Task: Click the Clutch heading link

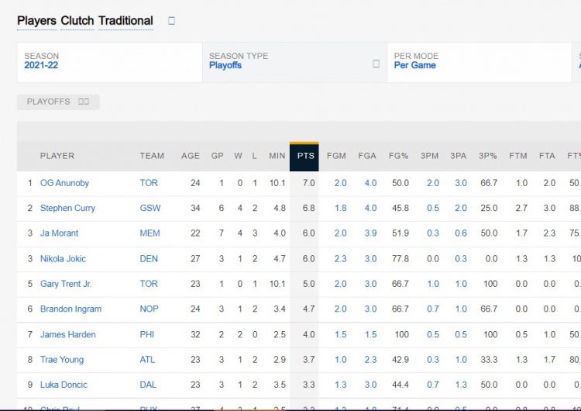Action: coord(77,21)
